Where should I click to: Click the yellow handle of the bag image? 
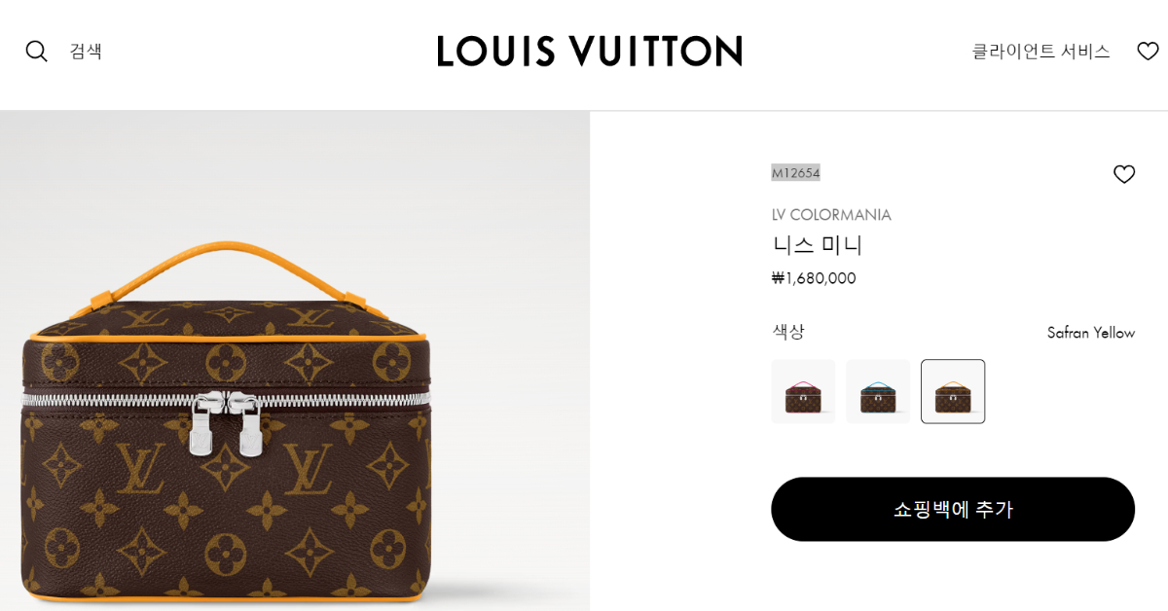pyautogui.click(x=228, y=268)
